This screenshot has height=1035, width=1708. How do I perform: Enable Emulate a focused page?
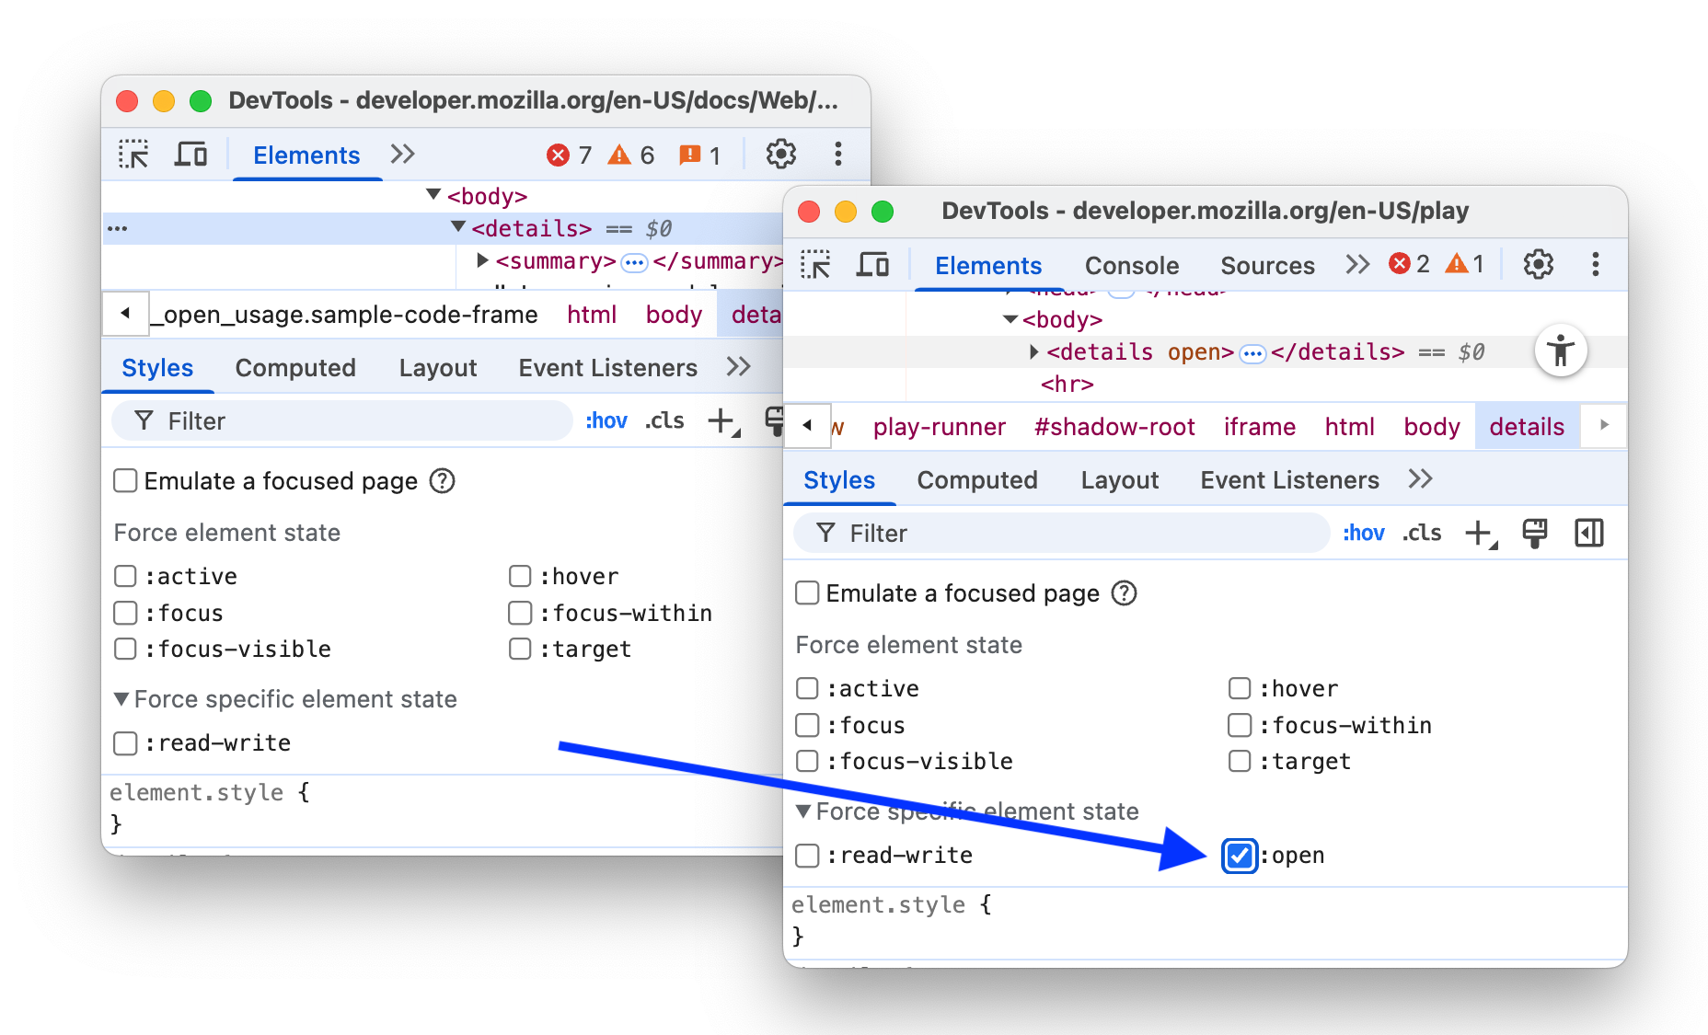click(x=806, y=593)
